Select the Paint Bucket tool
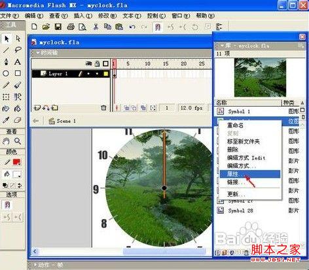The width and height of the screenshot is (309, 270). (x=18, y=109)
